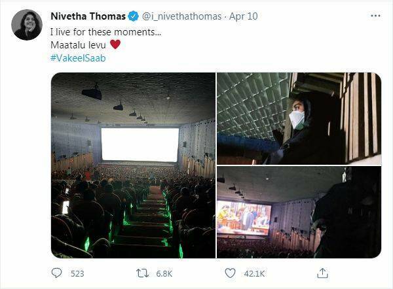Open the bottom-right movie screening photo

coord(299,212)
